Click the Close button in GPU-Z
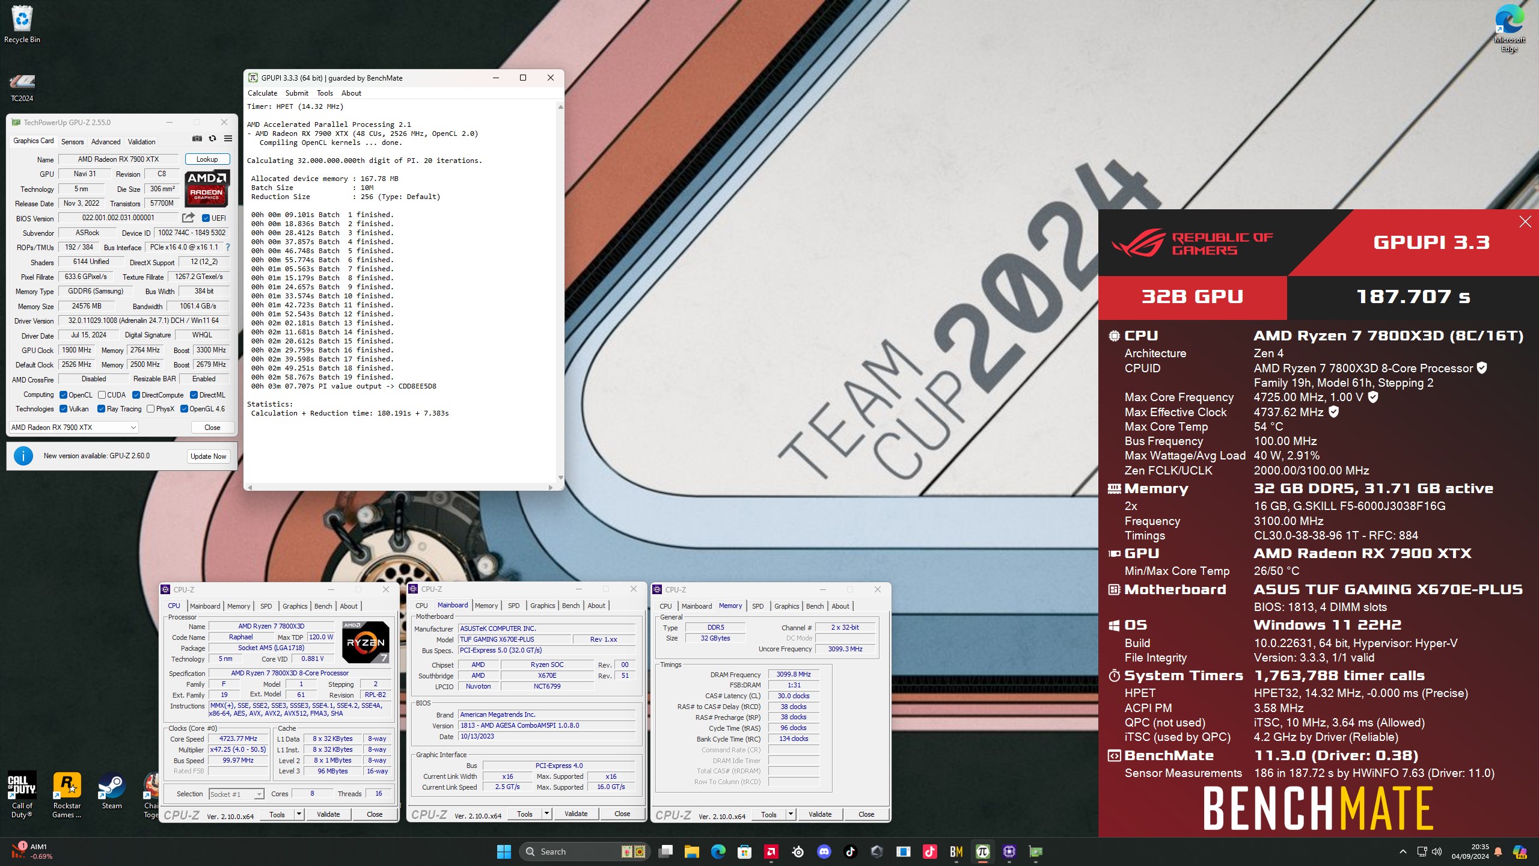1539x866 pixels. (212, 428)
